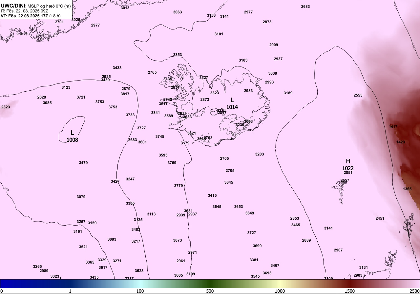
Task: Click the freezing level value 2993
Action: point(269,82)
